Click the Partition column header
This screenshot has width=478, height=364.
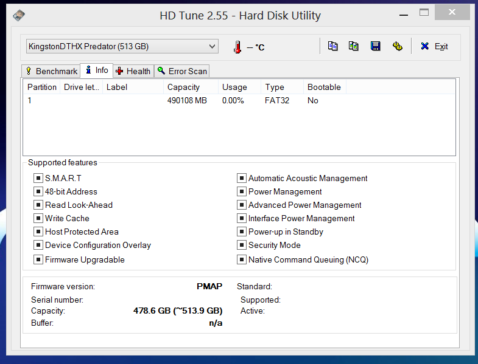(x=41, y=87)
